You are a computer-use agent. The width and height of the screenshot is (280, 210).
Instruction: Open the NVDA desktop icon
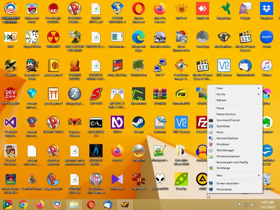117,124
